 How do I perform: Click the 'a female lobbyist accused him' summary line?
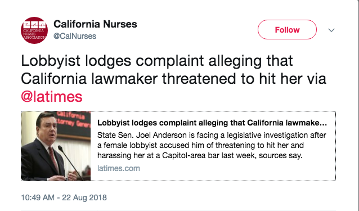[x=200, y=145]
